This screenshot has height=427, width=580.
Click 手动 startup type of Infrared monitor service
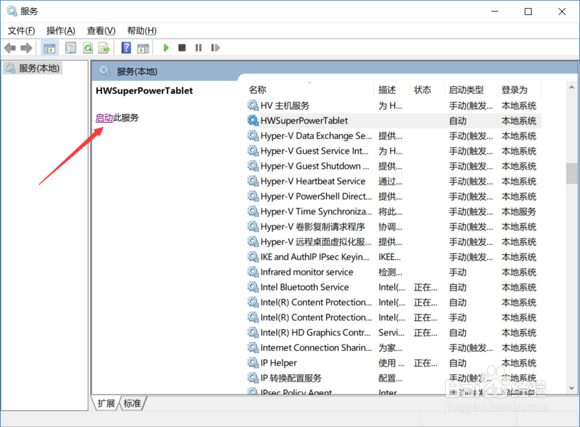458,272
